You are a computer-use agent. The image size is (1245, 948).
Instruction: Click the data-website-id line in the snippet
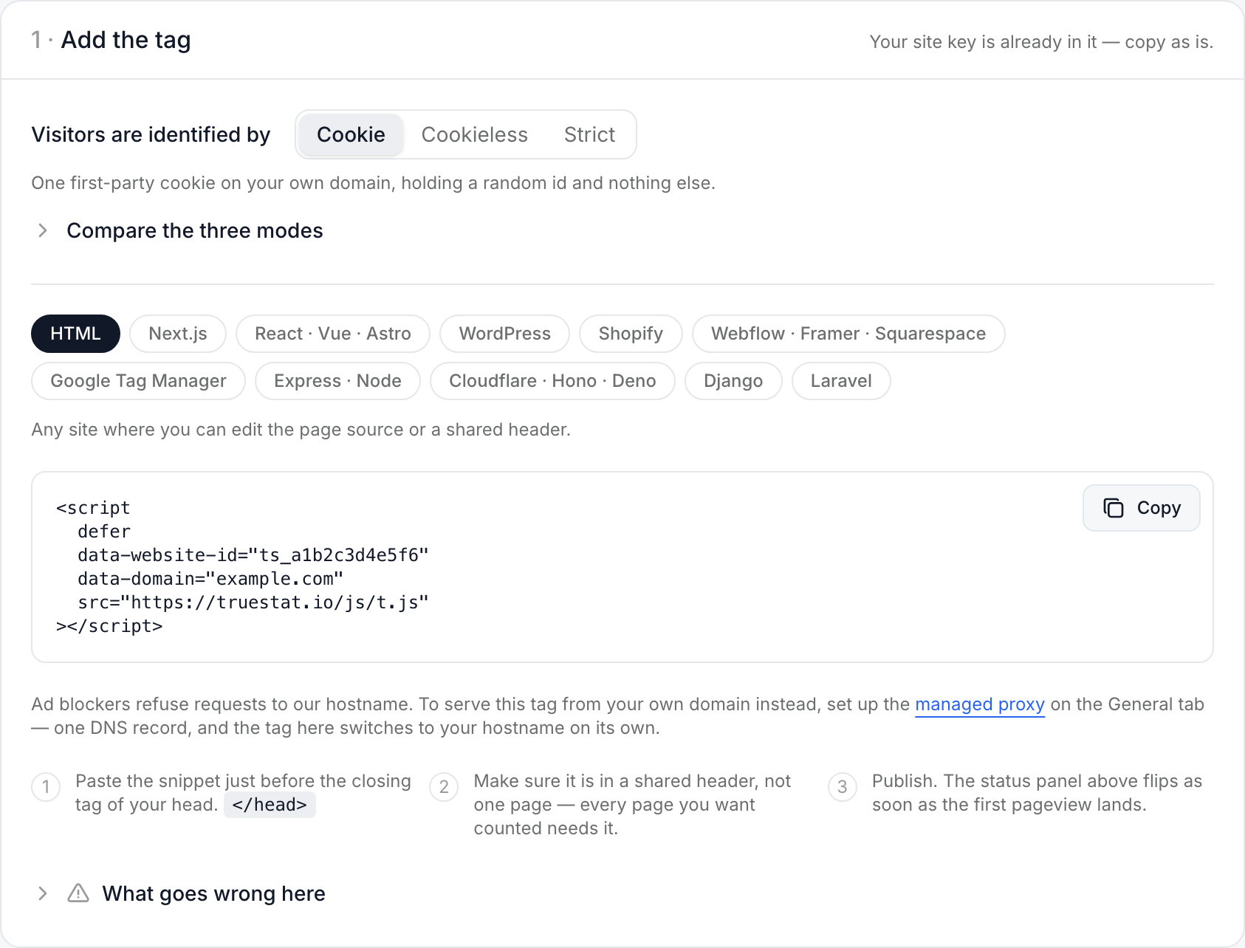[253, 555]
